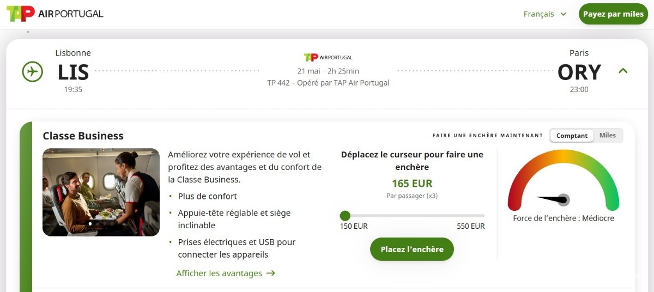The height and width of the screenshot is (292, 654).
Task: Click the Payez par miles button
Action: pyautogui.click(x=613, y=14)
